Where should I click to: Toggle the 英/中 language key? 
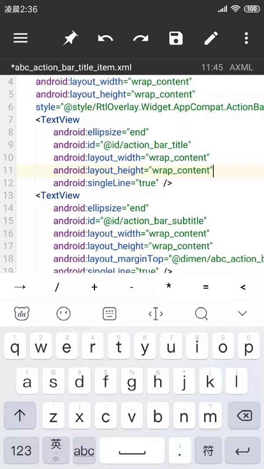[x=56, y=450]
